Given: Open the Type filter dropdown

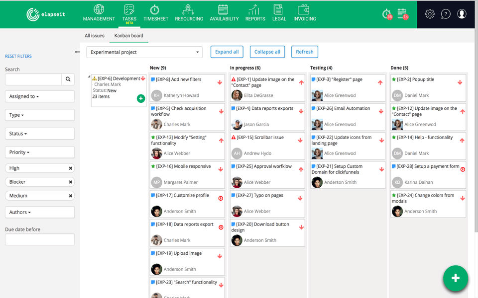Looking at the screenshot, I should tap(40, 115).
